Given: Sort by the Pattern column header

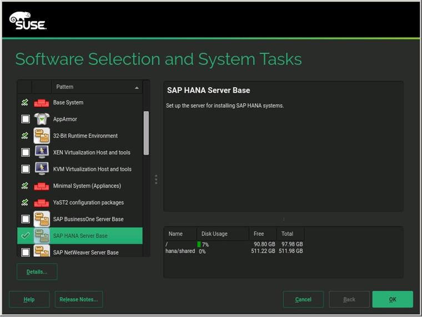Looking at the screenshot, I should [x=97, y=87].
